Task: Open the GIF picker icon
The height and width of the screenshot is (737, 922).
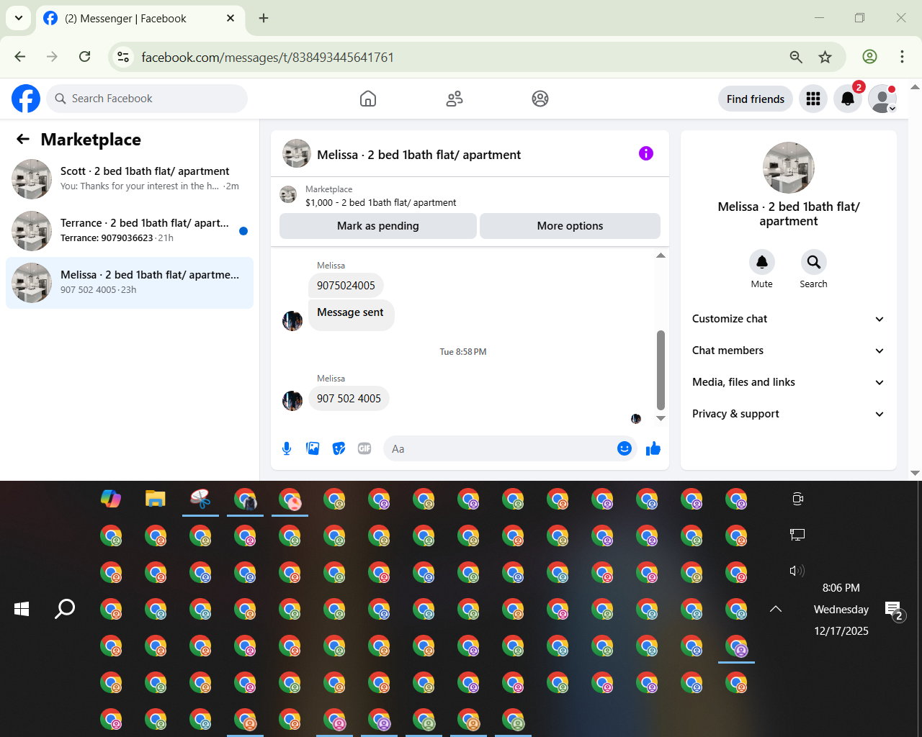Action: click(364, 449)
